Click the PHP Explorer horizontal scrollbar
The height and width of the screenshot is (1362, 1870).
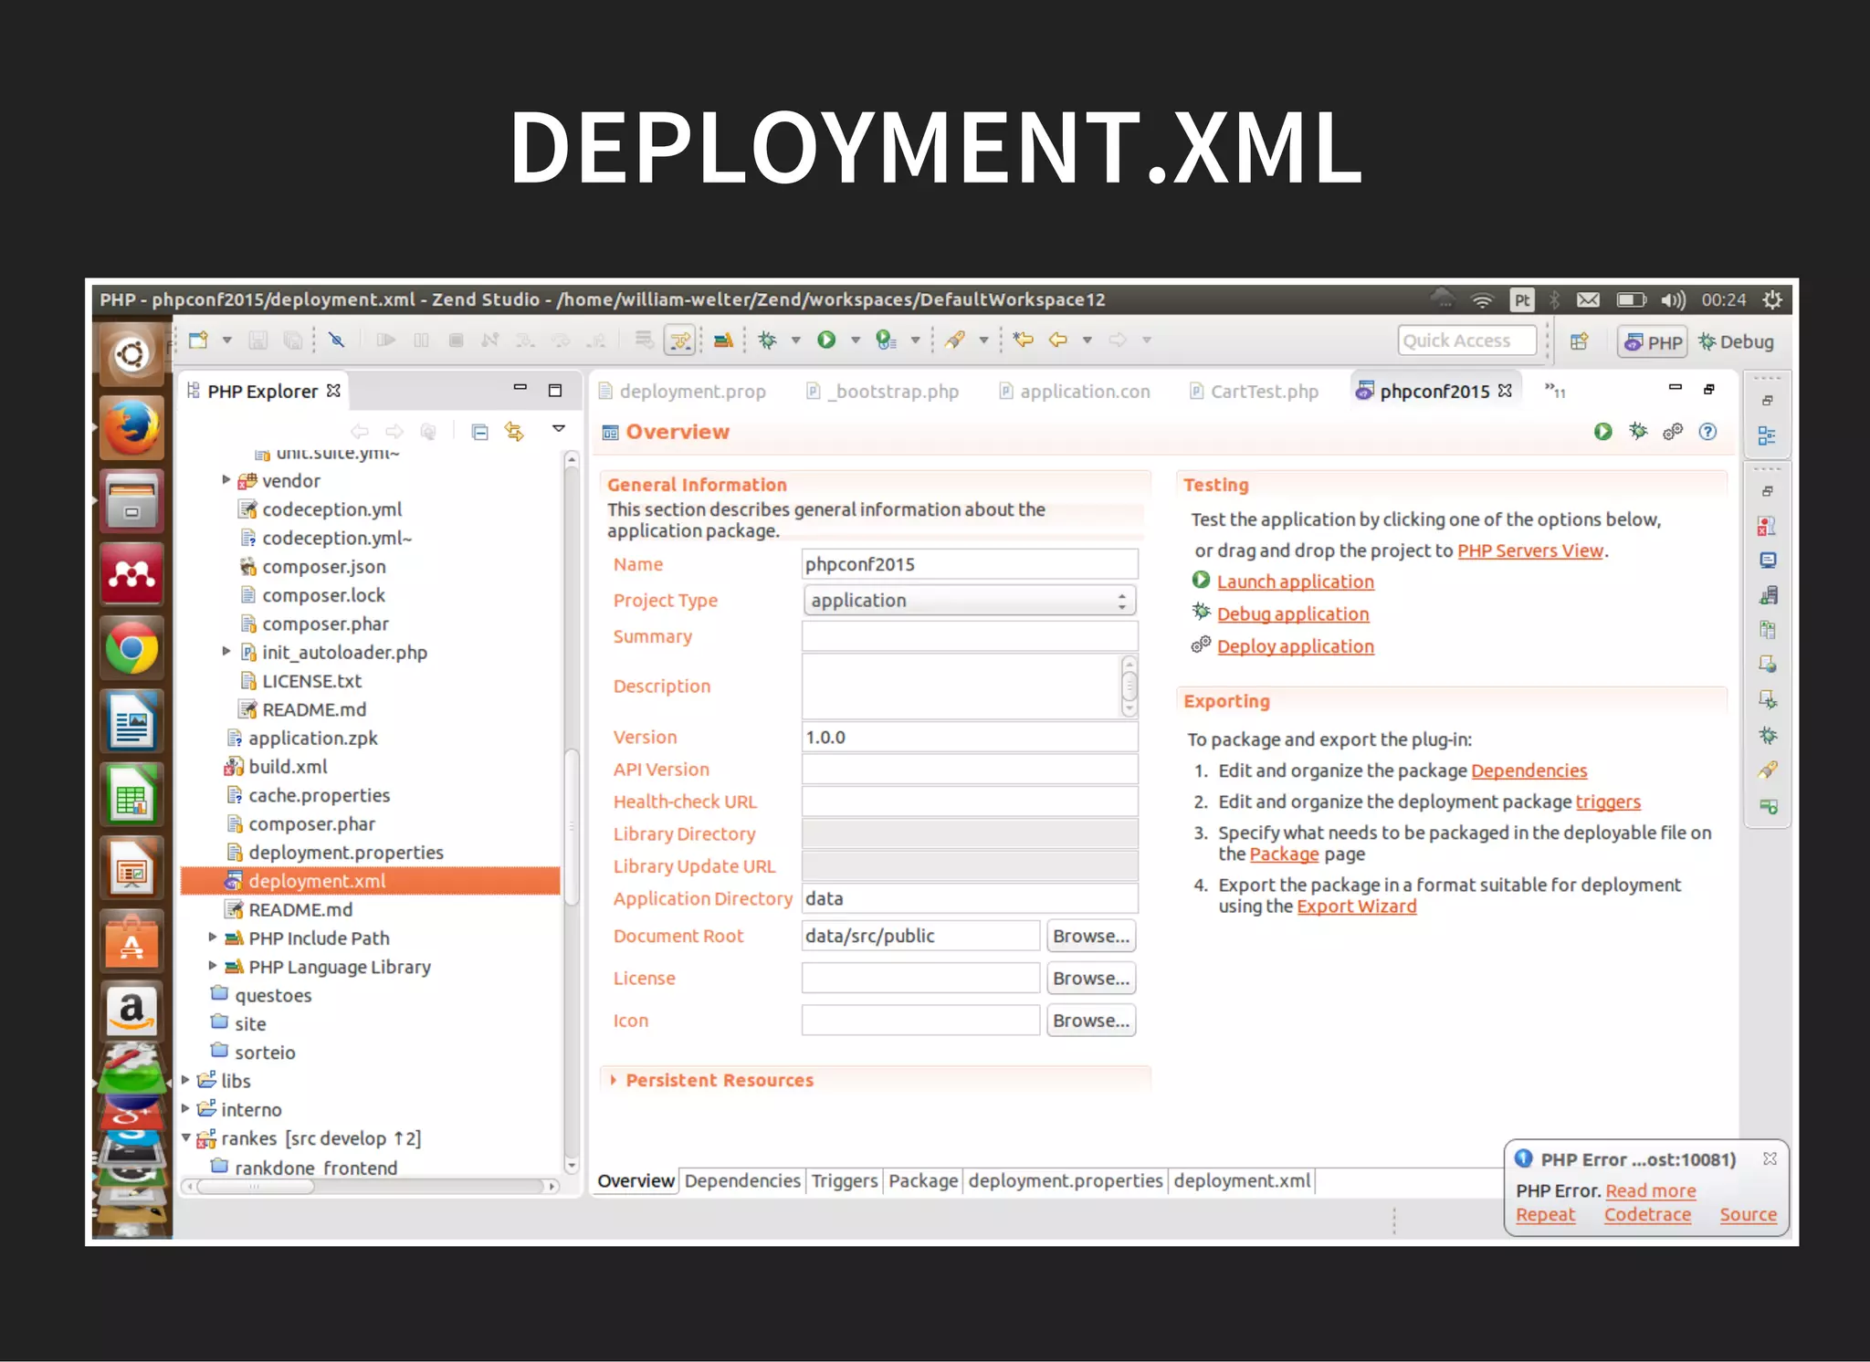pyautogui.click(x=370, y=1187)
